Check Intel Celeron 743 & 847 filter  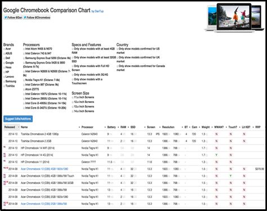(24, 53)
